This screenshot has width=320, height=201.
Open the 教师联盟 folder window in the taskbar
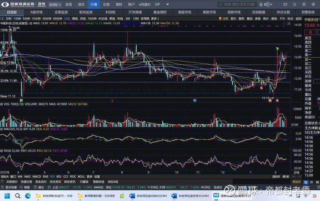(96, 196)
